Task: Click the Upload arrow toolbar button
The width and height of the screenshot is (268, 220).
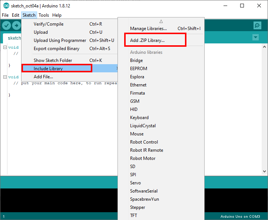Action: click(x=16, y=26)
